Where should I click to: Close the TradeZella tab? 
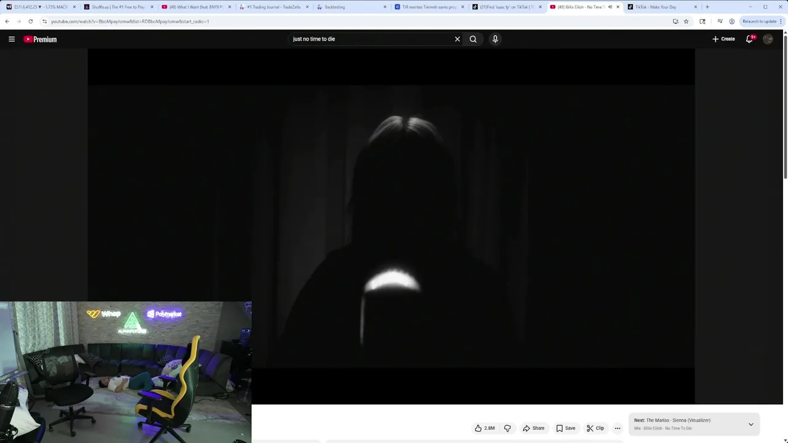tap(307, 7)
